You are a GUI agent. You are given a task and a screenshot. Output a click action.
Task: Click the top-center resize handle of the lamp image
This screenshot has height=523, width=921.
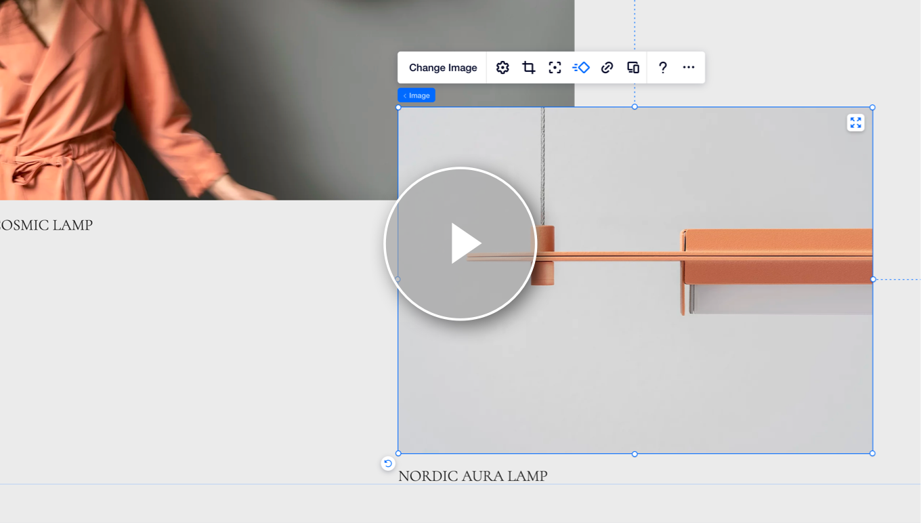[x=635, y=107]
